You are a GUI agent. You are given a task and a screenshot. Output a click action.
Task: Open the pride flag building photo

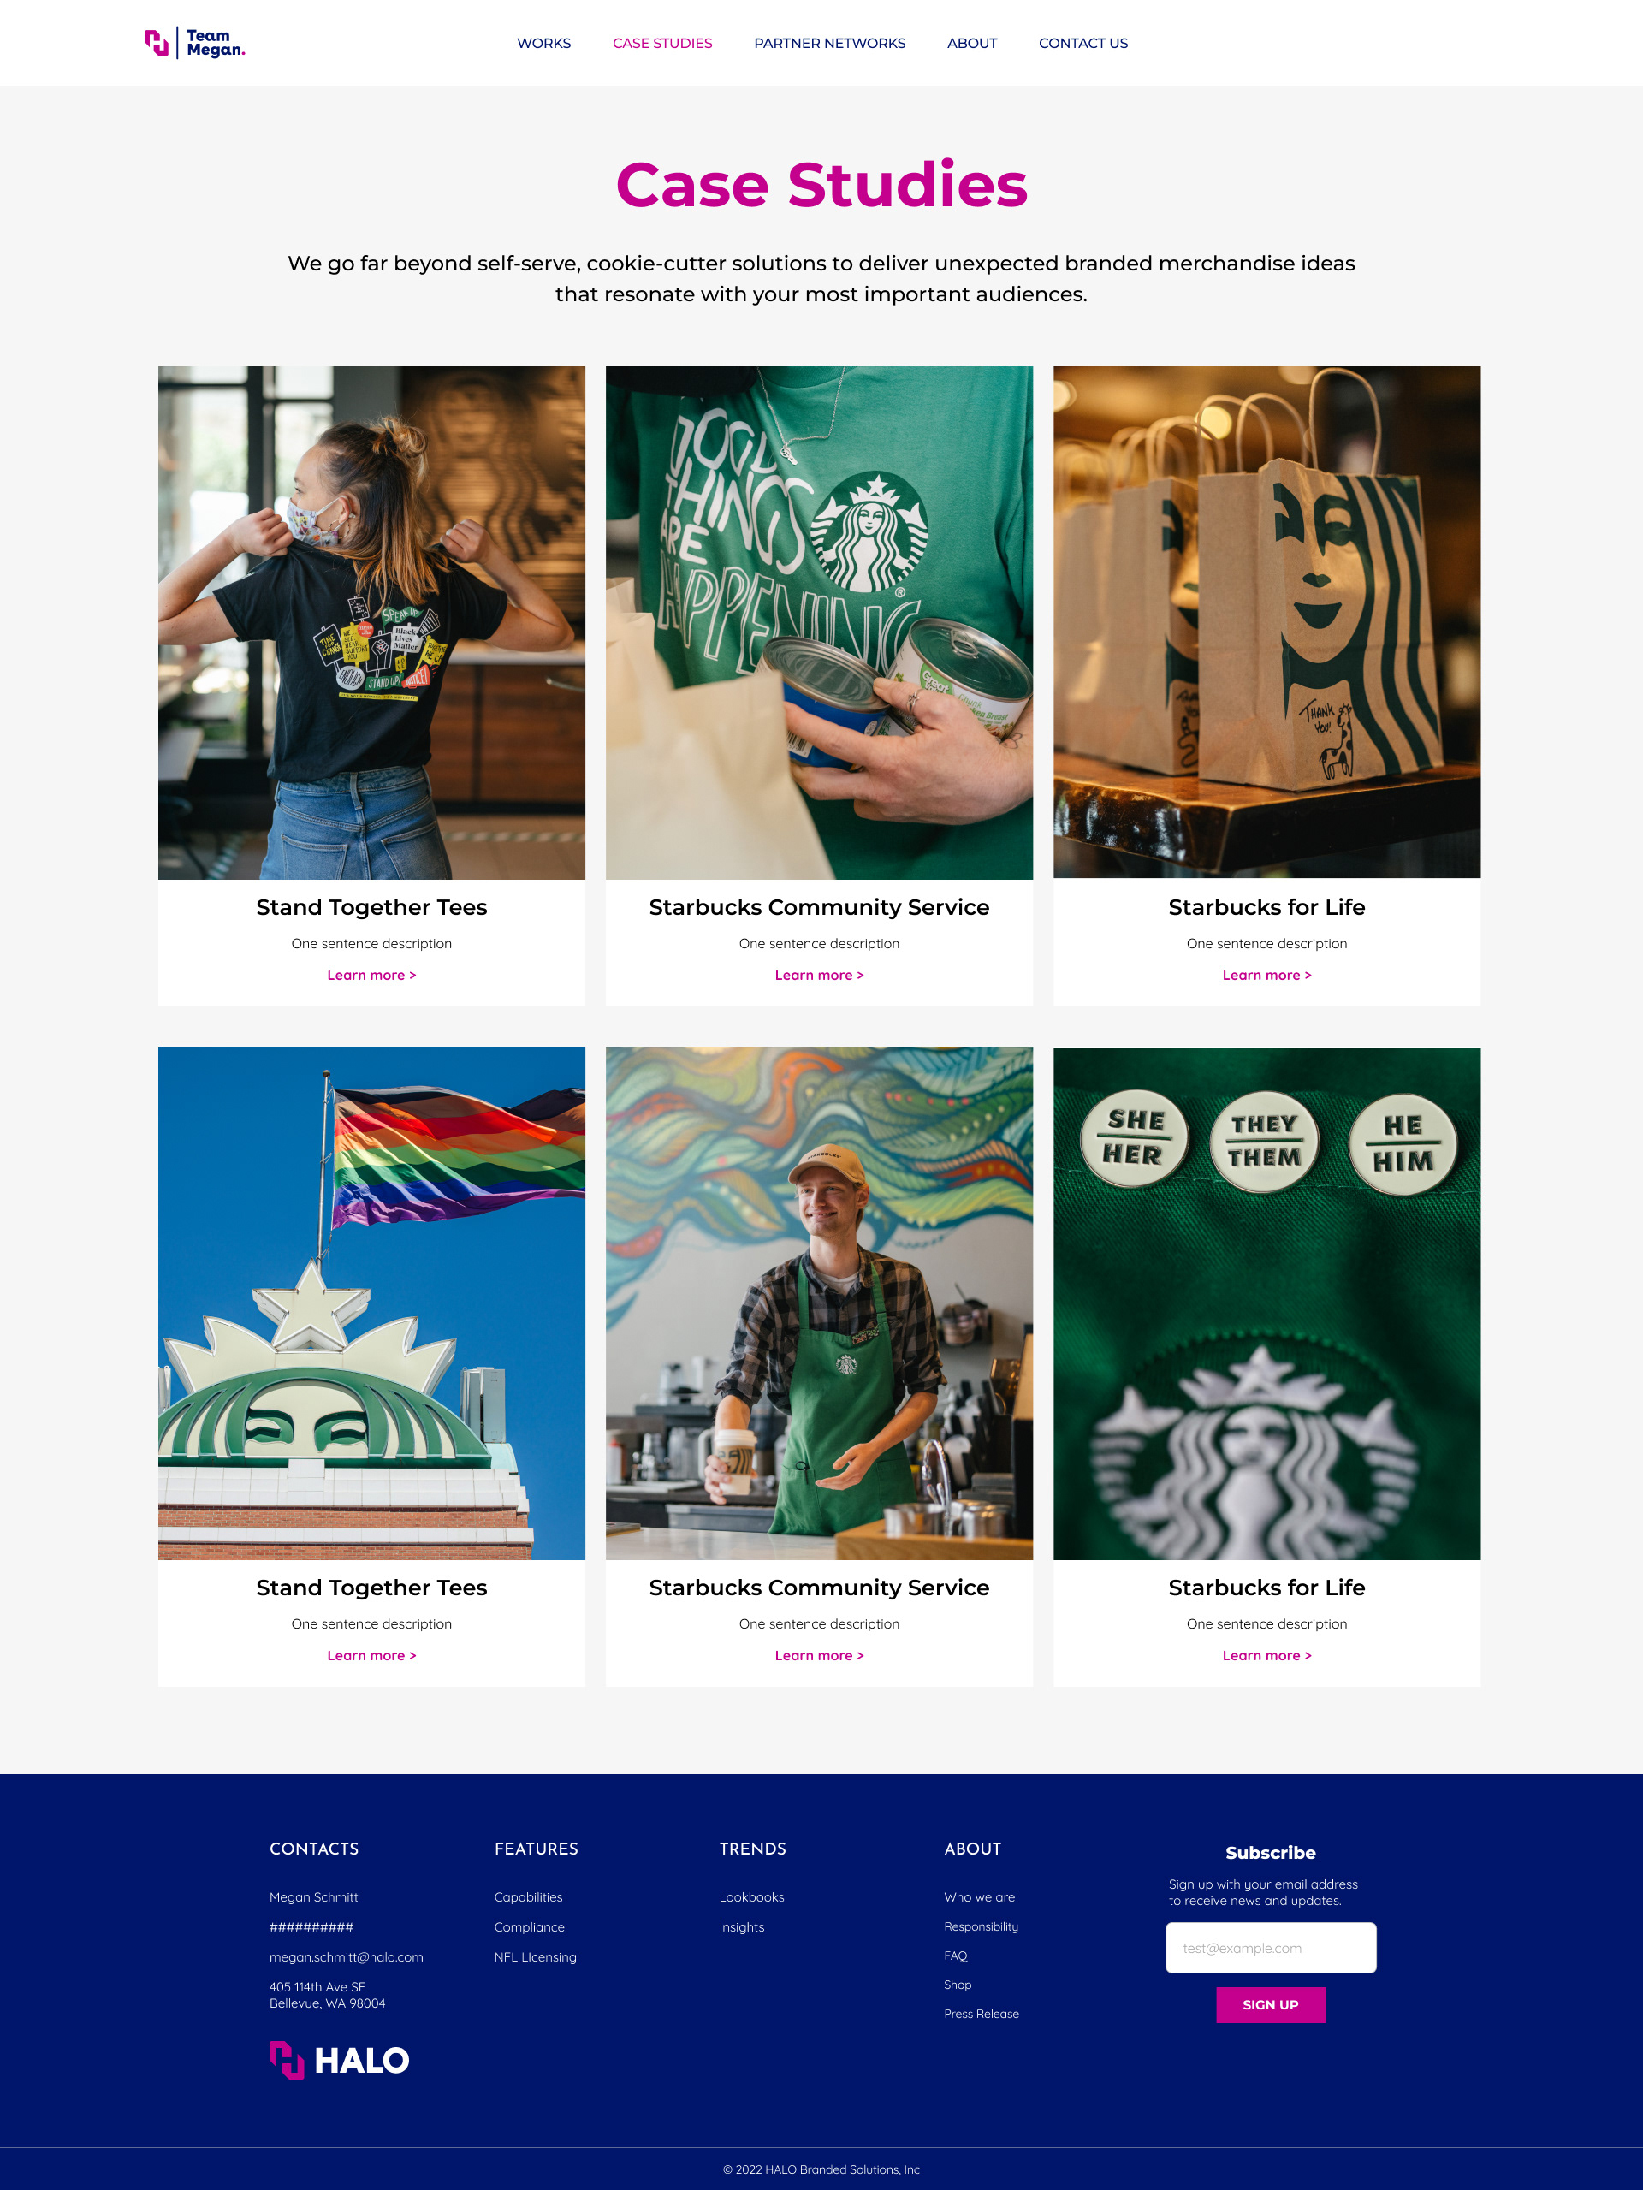coord(371,1303)
